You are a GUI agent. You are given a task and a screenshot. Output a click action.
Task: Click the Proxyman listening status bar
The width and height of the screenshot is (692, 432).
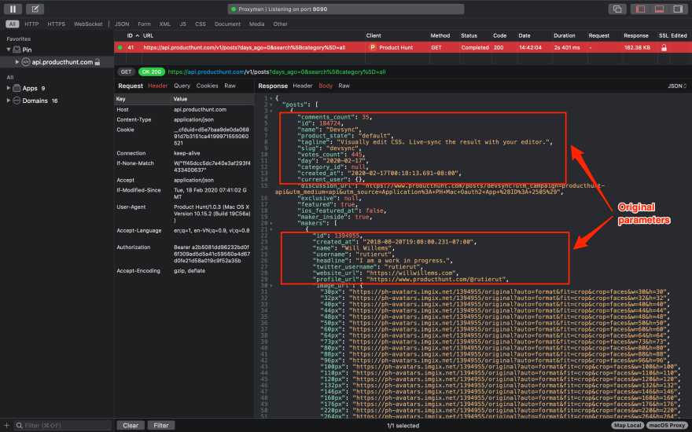345,9
